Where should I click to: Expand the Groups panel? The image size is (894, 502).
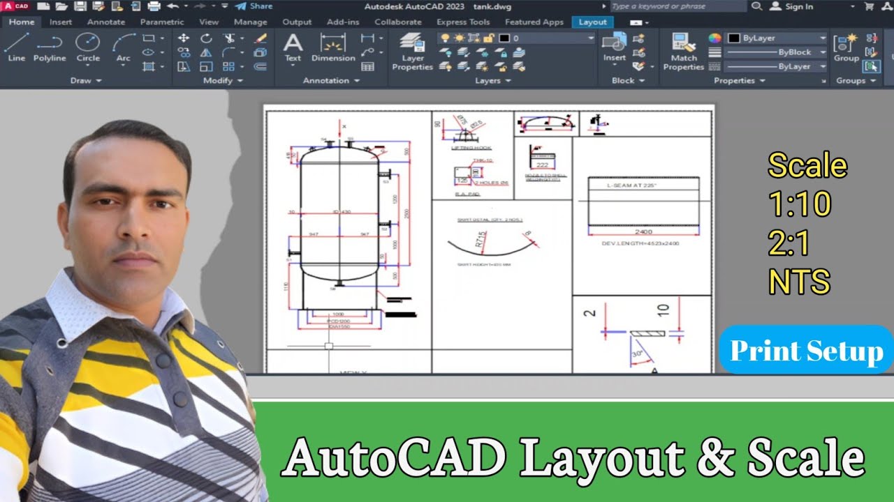(x=855, y=81)
